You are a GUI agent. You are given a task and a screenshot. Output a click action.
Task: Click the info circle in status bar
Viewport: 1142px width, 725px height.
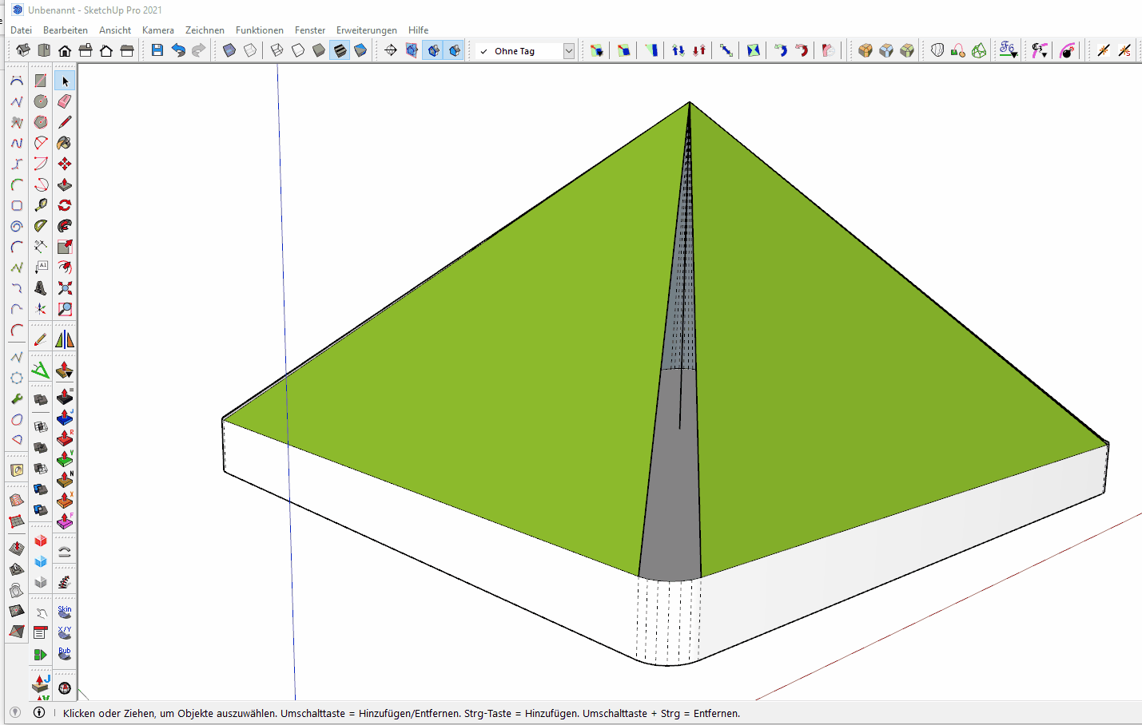(x=39, y=712)
